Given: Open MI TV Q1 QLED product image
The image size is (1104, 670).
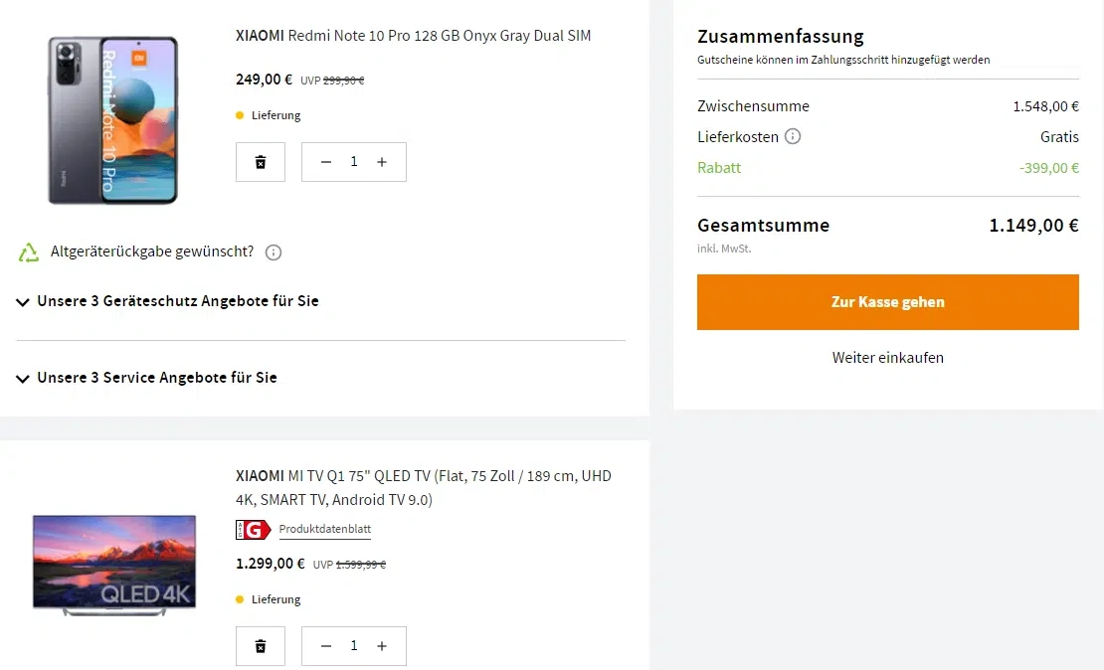Looking at the screenshot, I should [114, 566].
